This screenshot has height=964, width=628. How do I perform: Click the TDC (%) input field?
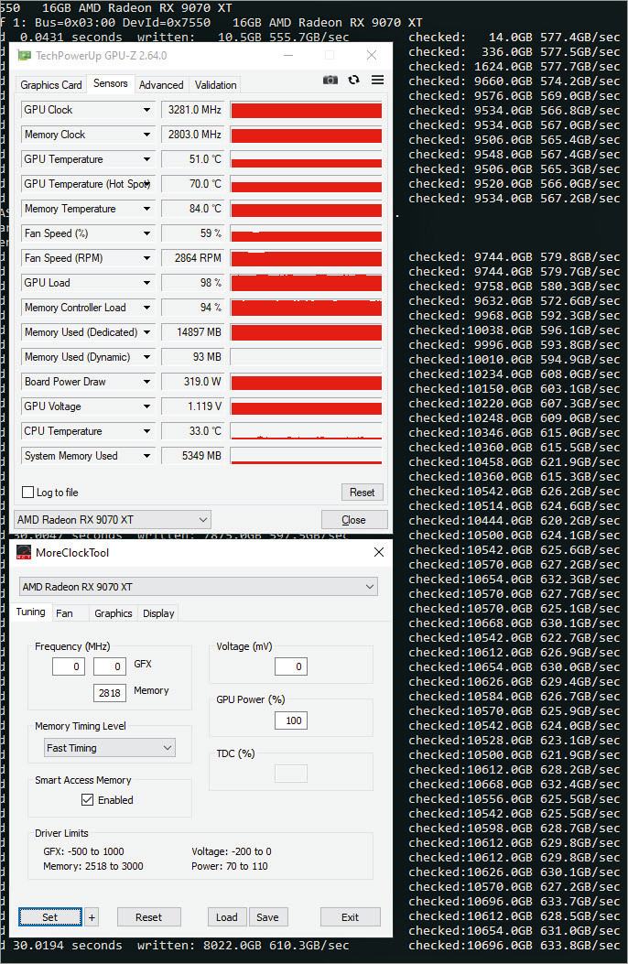click(x=290, y=774)
